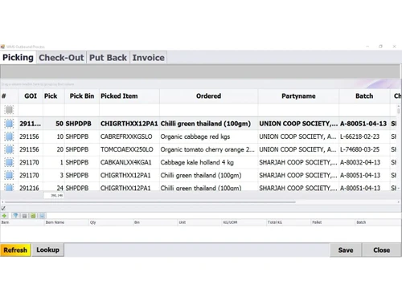Image resolution: width=402 pixels, height=301 pixels.
Task: Select checkbox for 291170 Chilli green thailand row
Action: [9, 175]
